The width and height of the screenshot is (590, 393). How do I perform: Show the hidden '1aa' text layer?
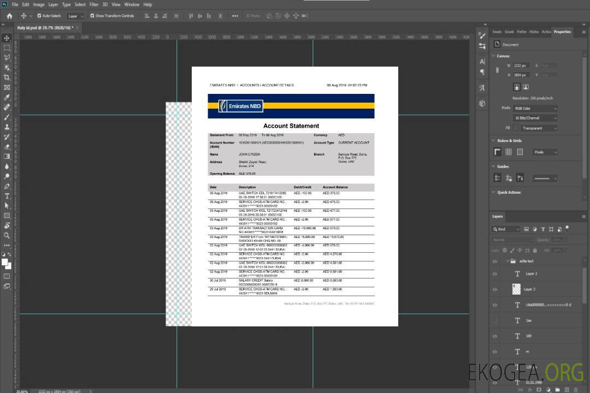tap(495, 320)
